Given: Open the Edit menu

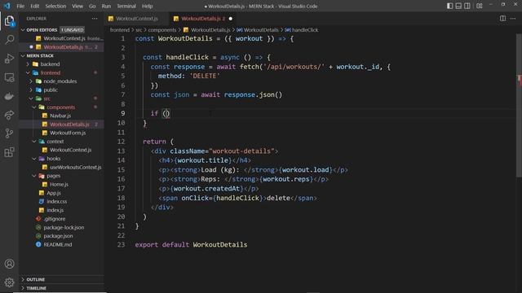Looking at the screenshot, I should (34, 6).
